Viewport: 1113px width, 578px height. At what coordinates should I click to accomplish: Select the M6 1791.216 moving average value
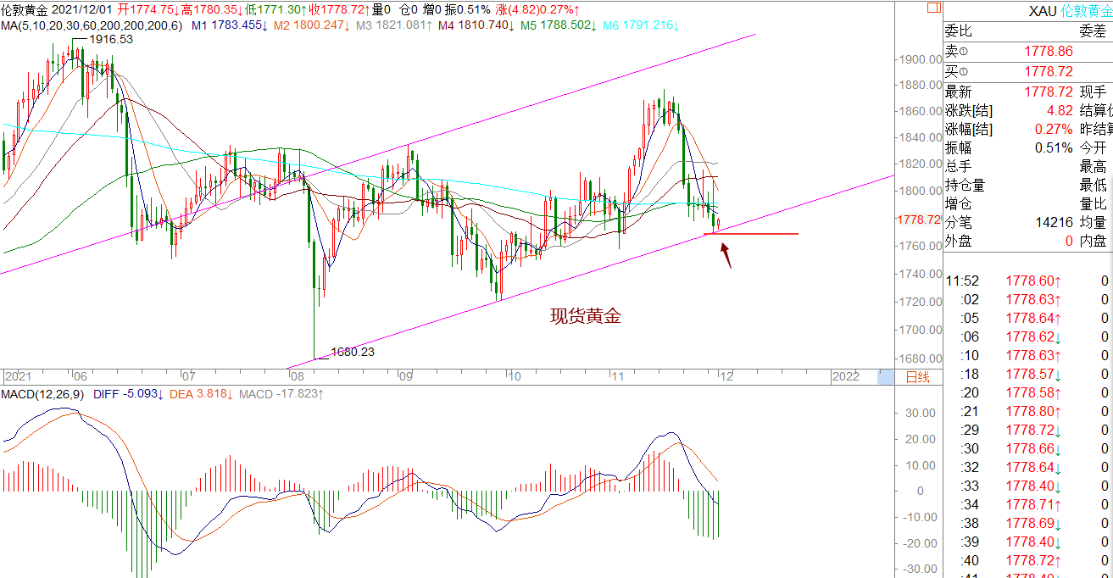pos(641,25)
